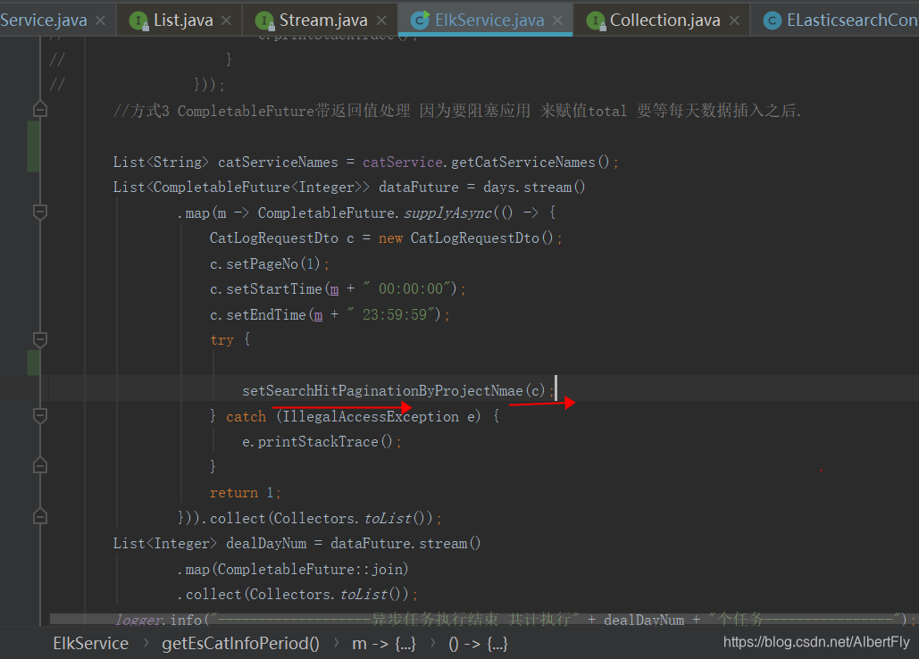This screenshot has width=919, height=659.
Task: Collapse the try block with its fold arrow
Action: [38, 339]
